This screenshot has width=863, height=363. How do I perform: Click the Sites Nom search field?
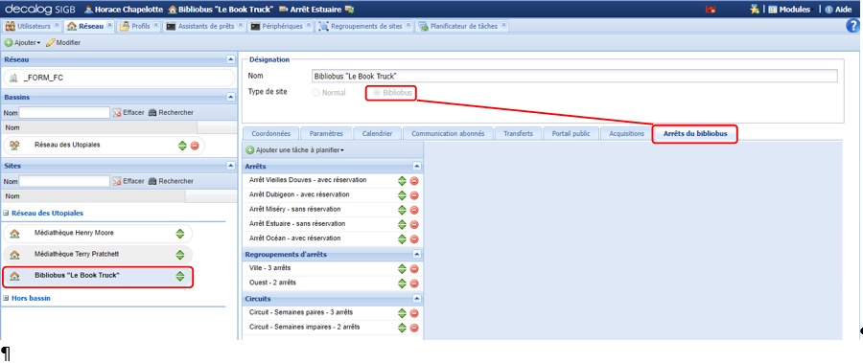click(x=64, y=181)
